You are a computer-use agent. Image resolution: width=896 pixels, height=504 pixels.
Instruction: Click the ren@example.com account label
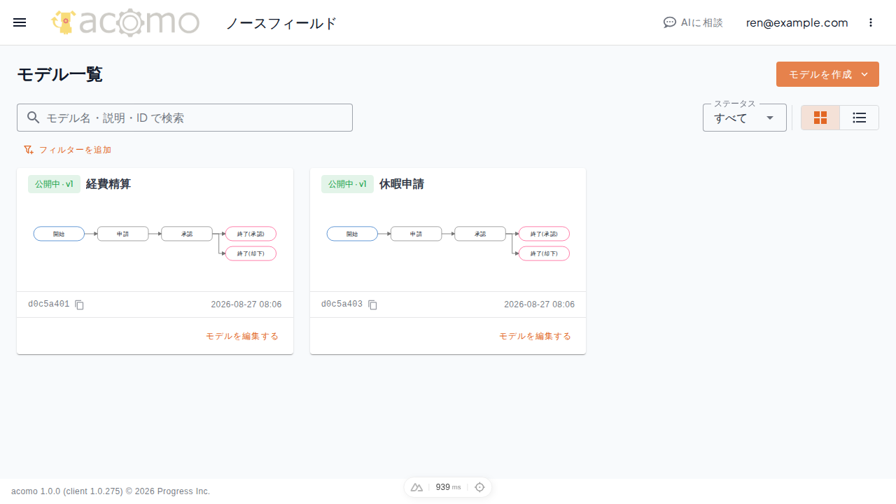pyautogui.click(x=797, y=22)
